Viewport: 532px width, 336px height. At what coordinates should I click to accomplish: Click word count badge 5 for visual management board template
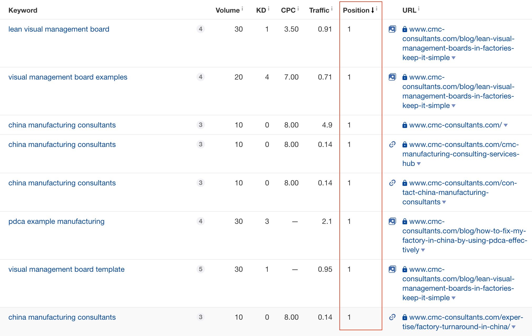pos(201,269)
